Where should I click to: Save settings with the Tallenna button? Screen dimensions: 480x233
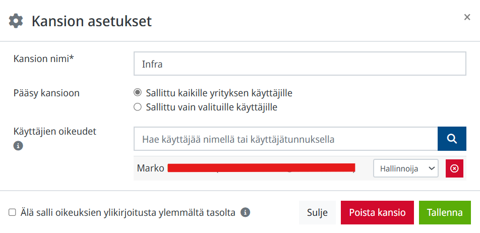coord(445,212)
